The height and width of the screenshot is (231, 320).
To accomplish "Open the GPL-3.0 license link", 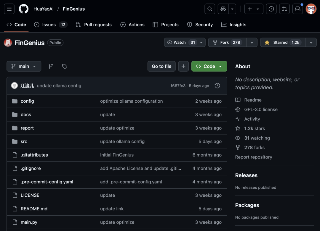I will click(x=261, y=109).
